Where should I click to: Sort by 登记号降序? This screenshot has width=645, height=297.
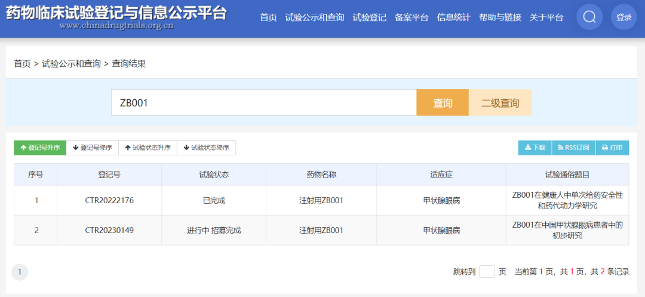(93, 148)
